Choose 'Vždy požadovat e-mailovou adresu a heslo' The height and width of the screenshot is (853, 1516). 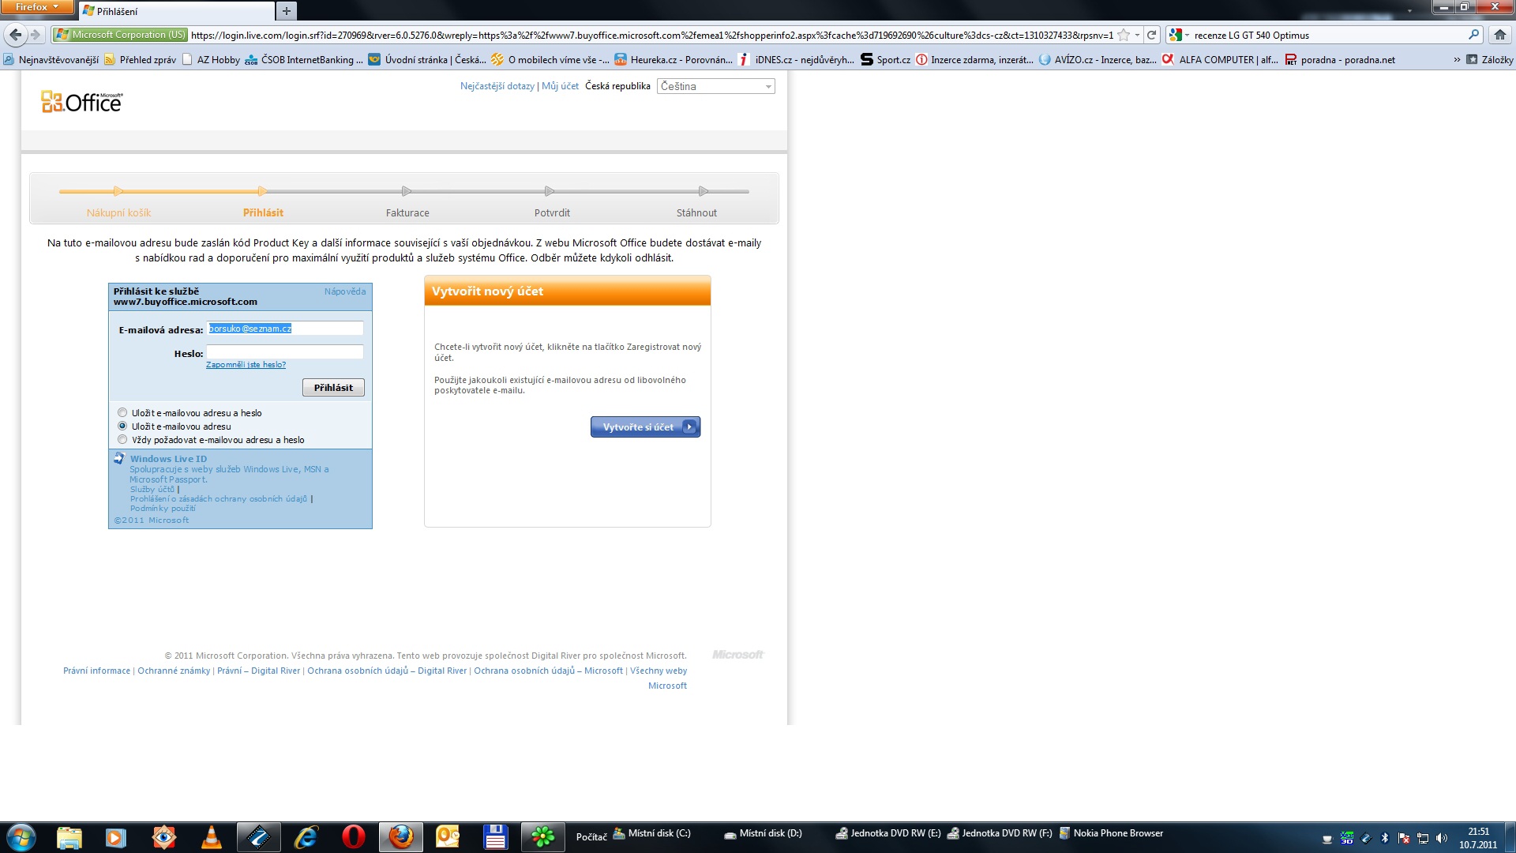122,440
